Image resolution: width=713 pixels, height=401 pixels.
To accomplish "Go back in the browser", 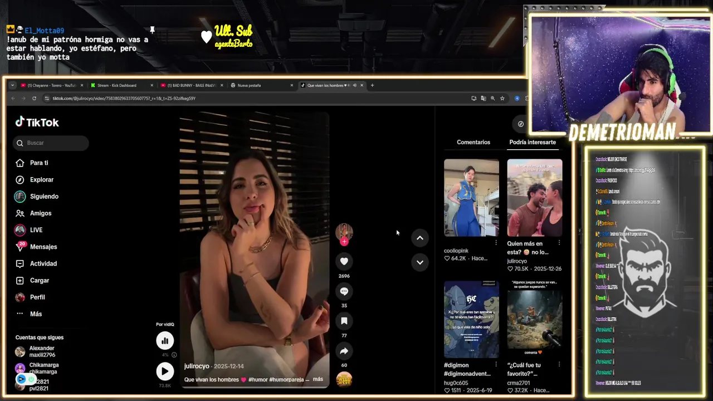I will click(13, 98).
